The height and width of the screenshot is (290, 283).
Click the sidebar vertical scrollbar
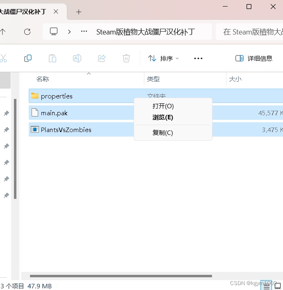pos(15,149)
